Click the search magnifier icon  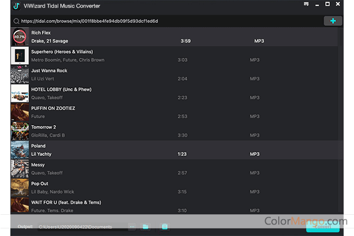click(17, 21)
